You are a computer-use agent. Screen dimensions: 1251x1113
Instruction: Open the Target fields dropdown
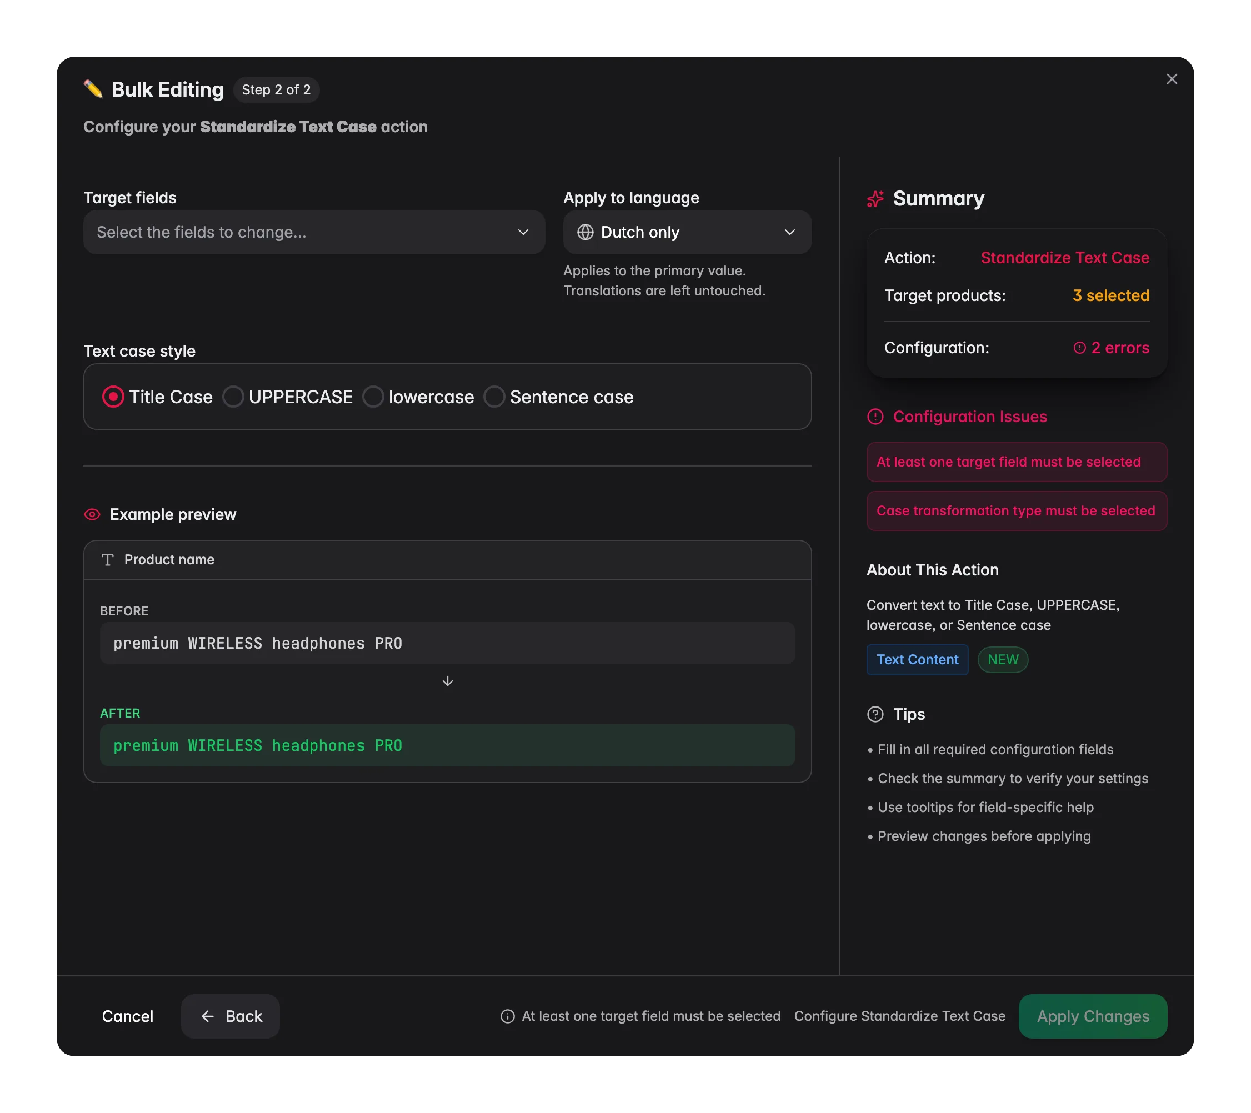(x=314, y=233)
